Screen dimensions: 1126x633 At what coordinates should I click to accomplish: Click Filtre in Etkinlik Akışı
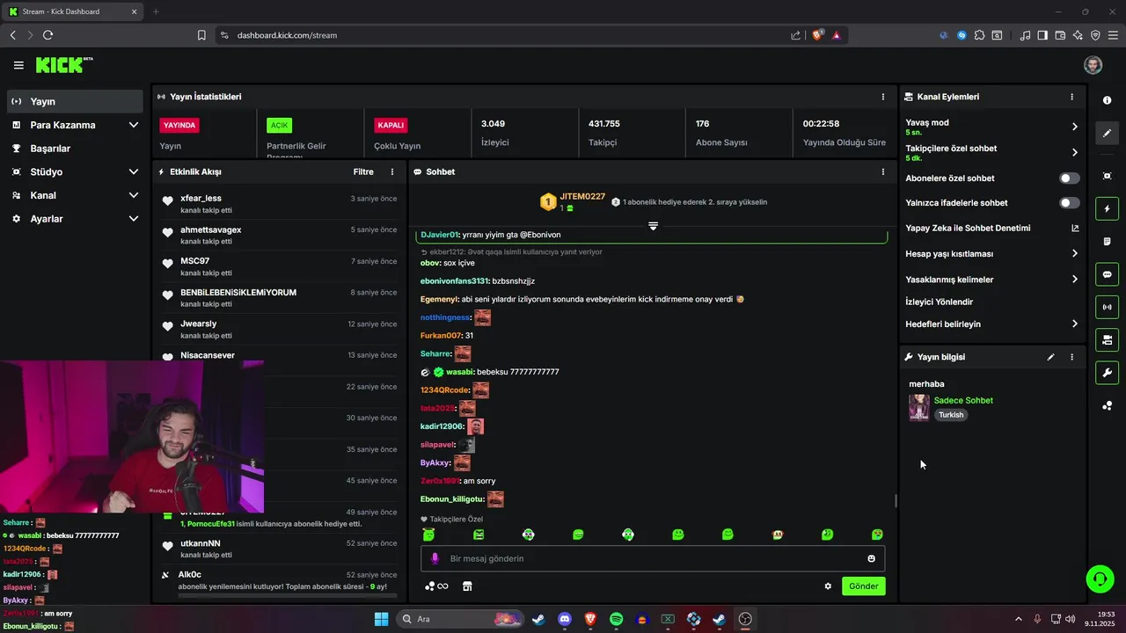[363, 172]
